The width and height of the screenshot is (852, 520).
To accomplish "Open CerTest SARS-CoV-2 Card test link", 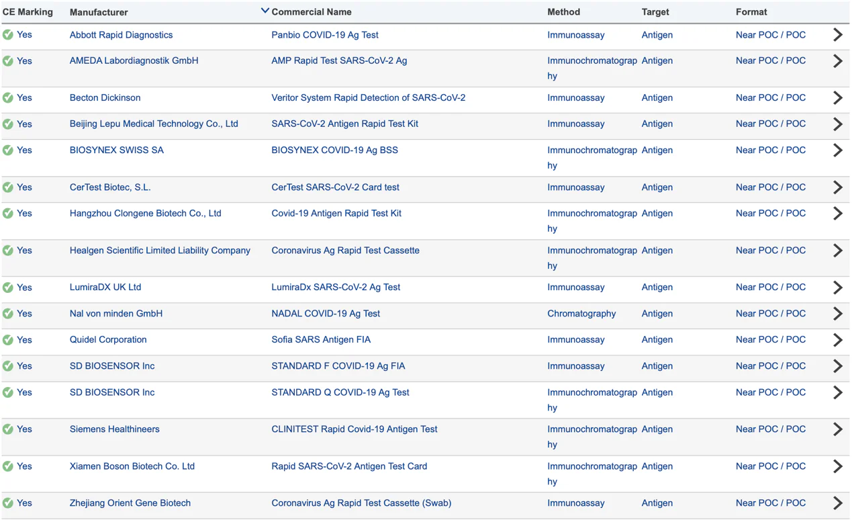I will coord(335,187).
